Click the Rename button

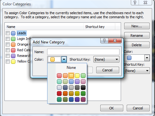point(137,36)
